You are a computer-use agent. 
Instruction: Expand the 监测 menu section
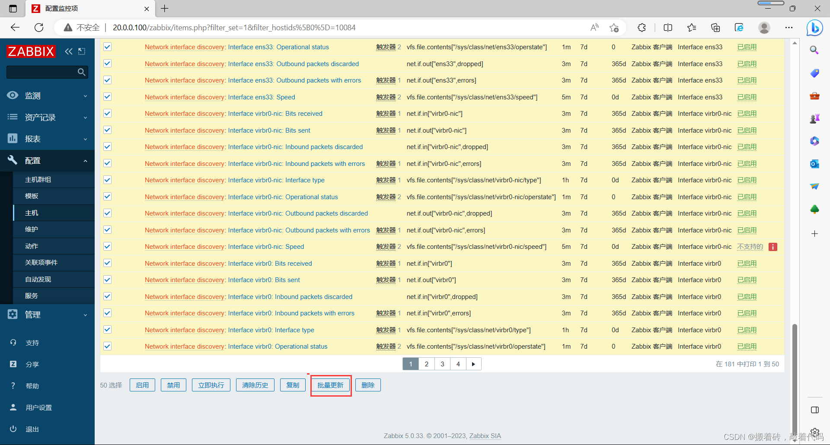click(47, 95)
